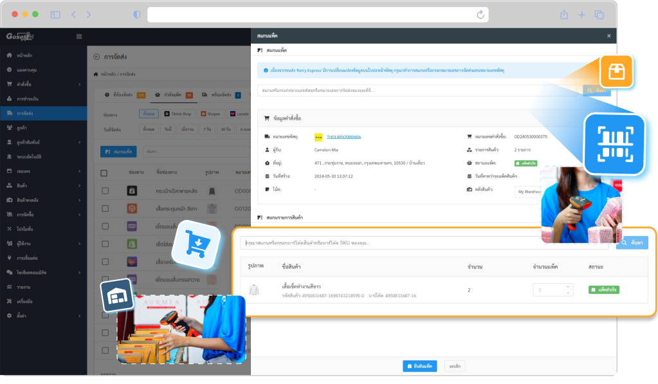Viewport: 658px width, 384px height.
Task: Check the กระเป๋าเป้สะพายหลัง row checkbox
Action: [105, 191]
